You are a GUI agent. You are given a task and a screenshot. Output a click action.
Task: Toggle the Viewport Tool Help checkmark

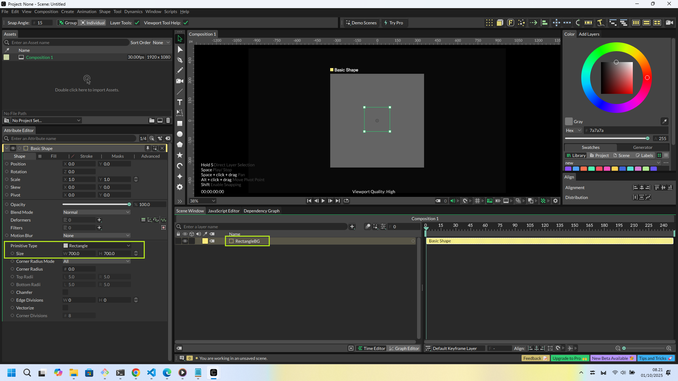click(x=186, y=23)
